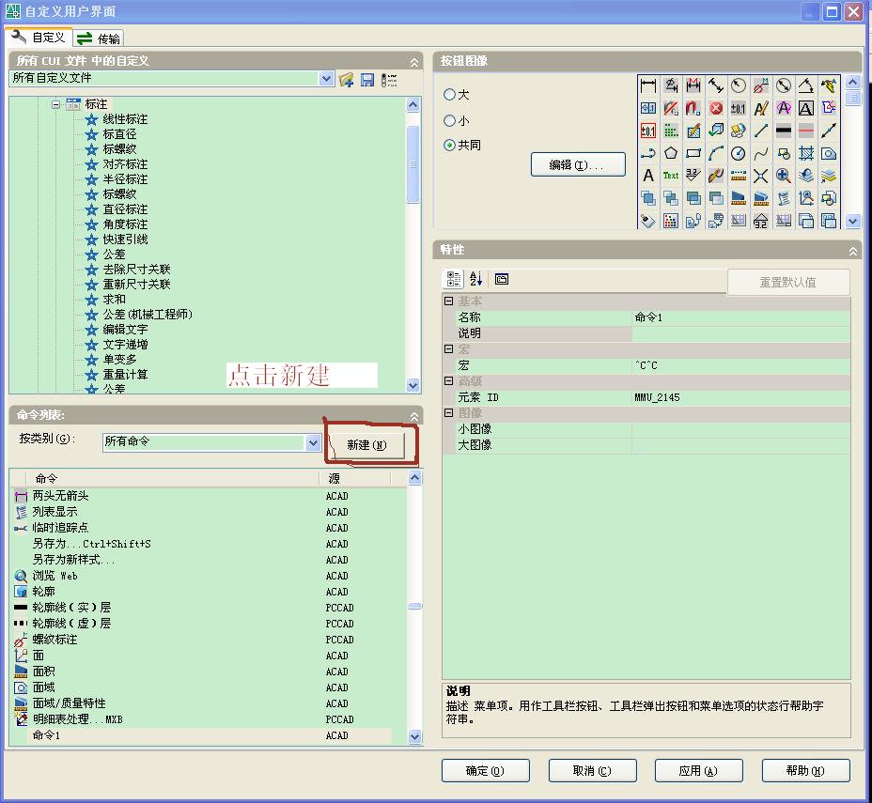Screen dimensions: 872x803
Task: Switch to the 传输 tab
Action: (x=99, y=39)
